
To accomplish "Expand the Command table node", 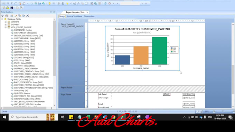I will 6,22.
